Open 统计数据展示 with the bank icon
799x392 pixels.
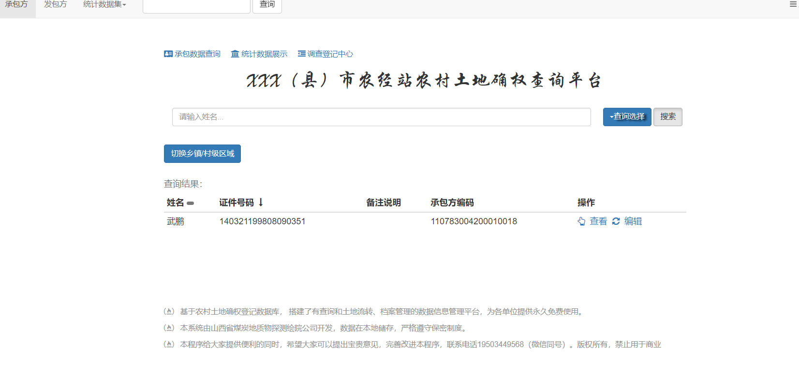pos(235,54)
